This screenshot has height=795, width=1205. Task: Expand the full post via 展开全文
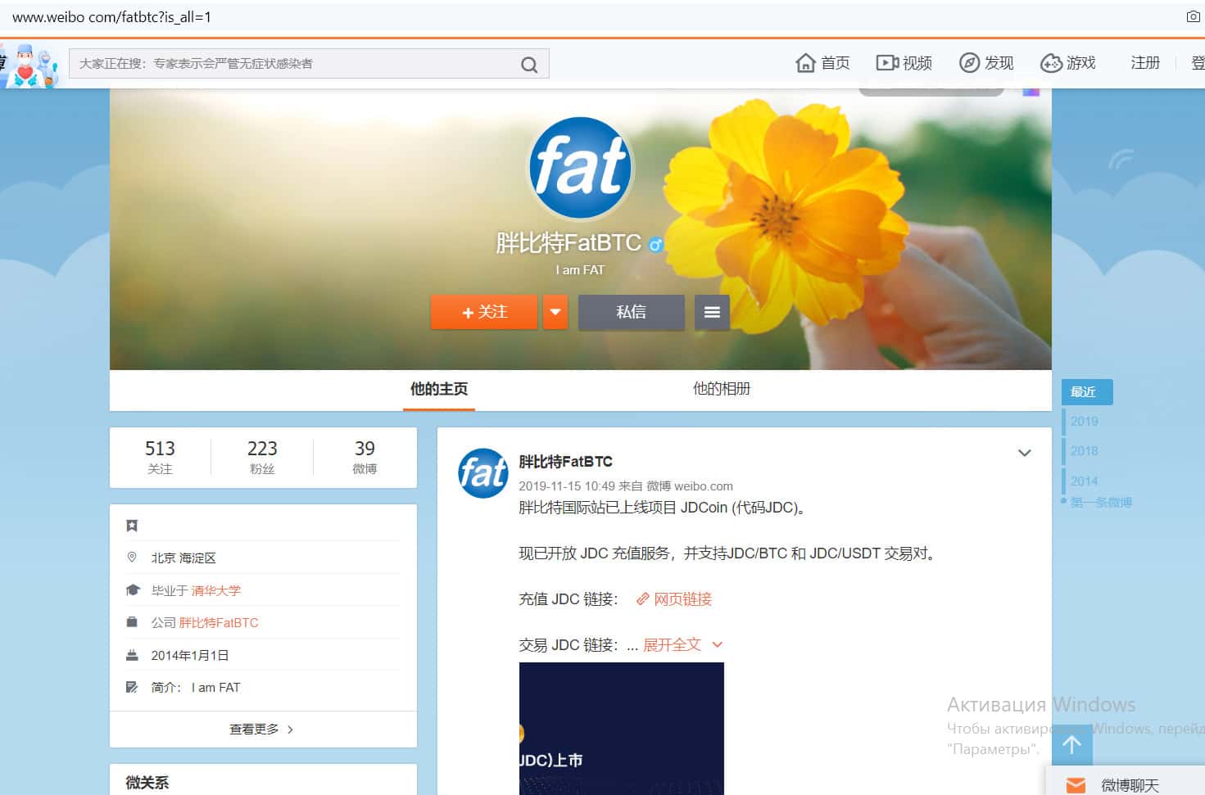coord(682,645)
